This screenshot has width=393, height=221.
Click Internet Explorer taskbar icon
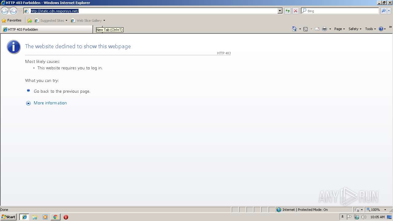[x=24, y=217]
